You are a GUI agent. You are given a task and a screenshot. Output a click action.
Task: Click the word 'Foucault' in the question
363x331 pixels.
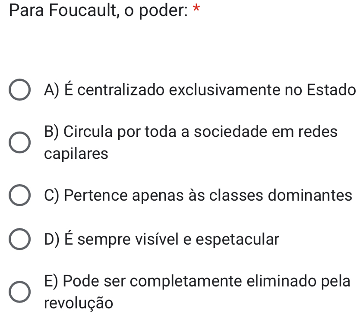(83, 10)
